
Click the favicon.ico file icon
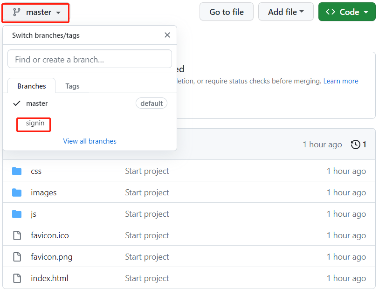[x=17, y=235]
